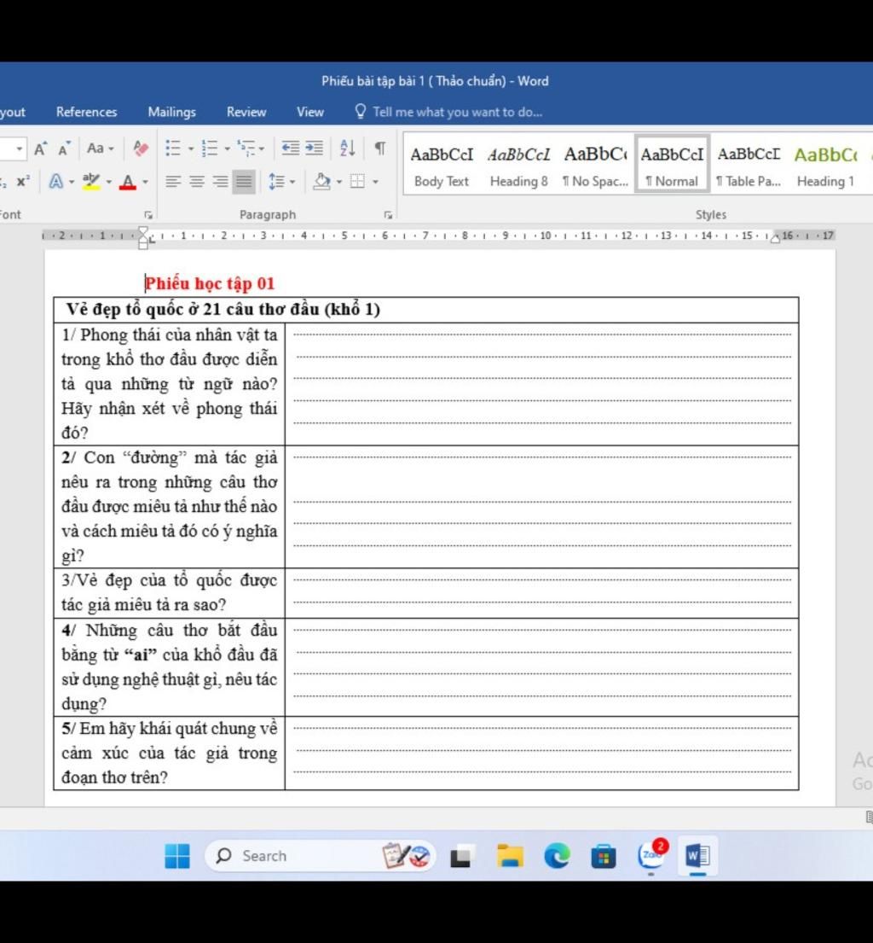This screenshot has height=943, width=873.
Task: Click the Sort icon in Paragraph group
Action: click(347, 148)
